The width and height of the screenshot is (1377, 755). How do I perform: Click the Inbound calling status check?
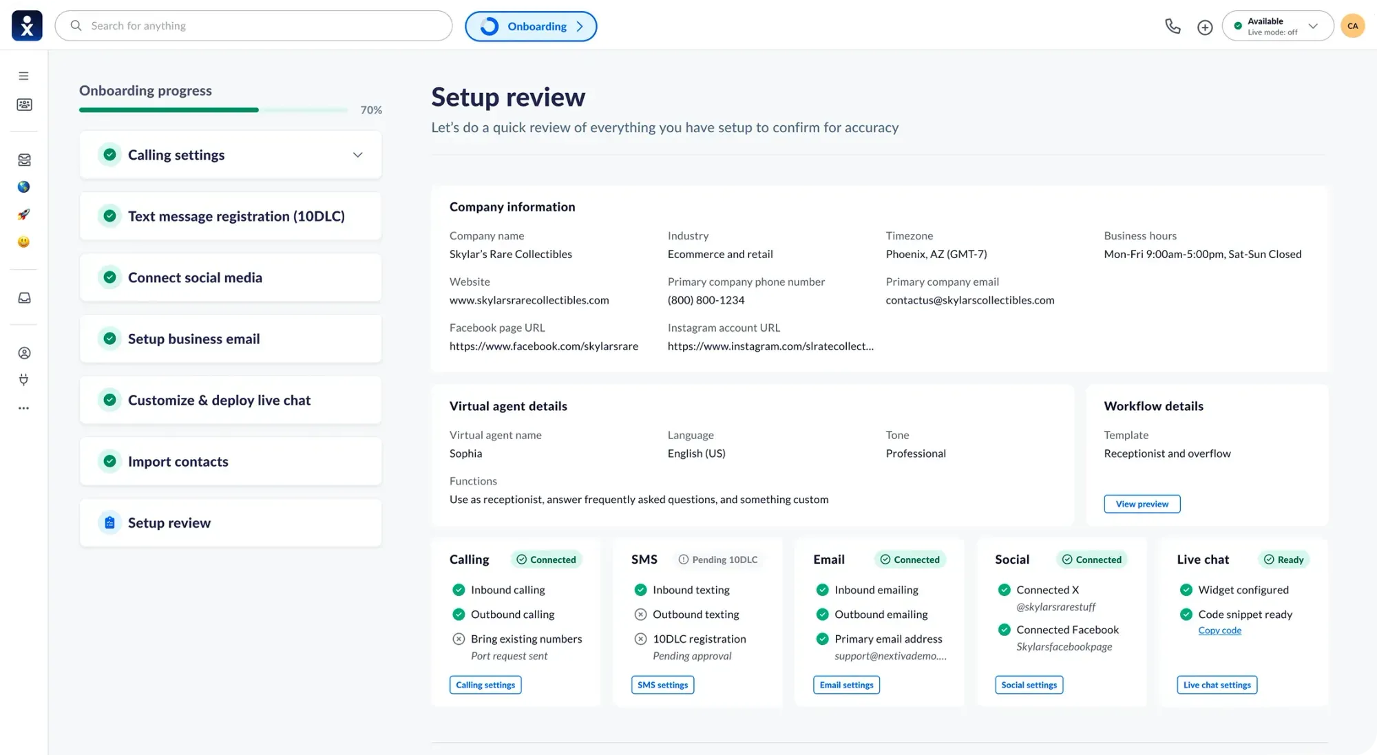point(459,590)
